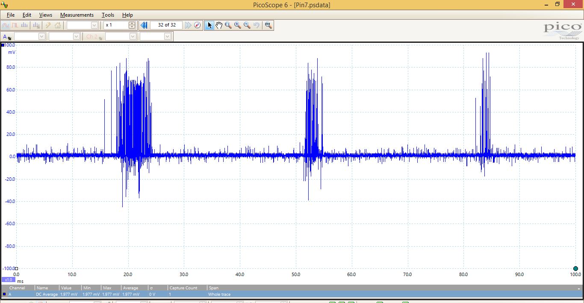Image resolution: width=584 pixels, height=303 pixels.
Task: Open the Tools menu
Action: (x=108, y=15)
